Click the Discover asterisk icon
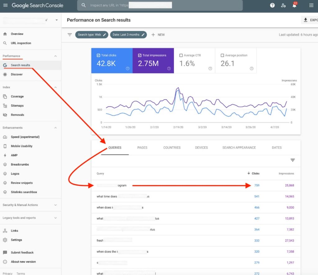This screenshot has height=275, width=318. [x=5, y=74]
